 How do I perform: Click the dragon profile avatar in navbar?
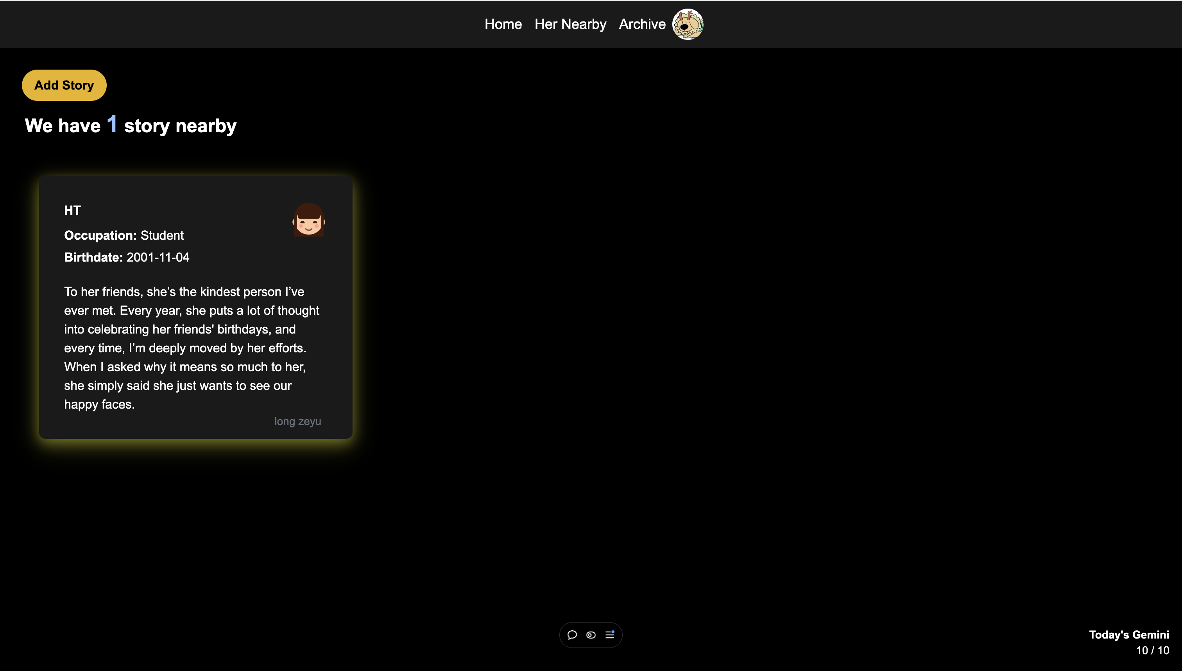pyautogui.click(x=687, y=24)
